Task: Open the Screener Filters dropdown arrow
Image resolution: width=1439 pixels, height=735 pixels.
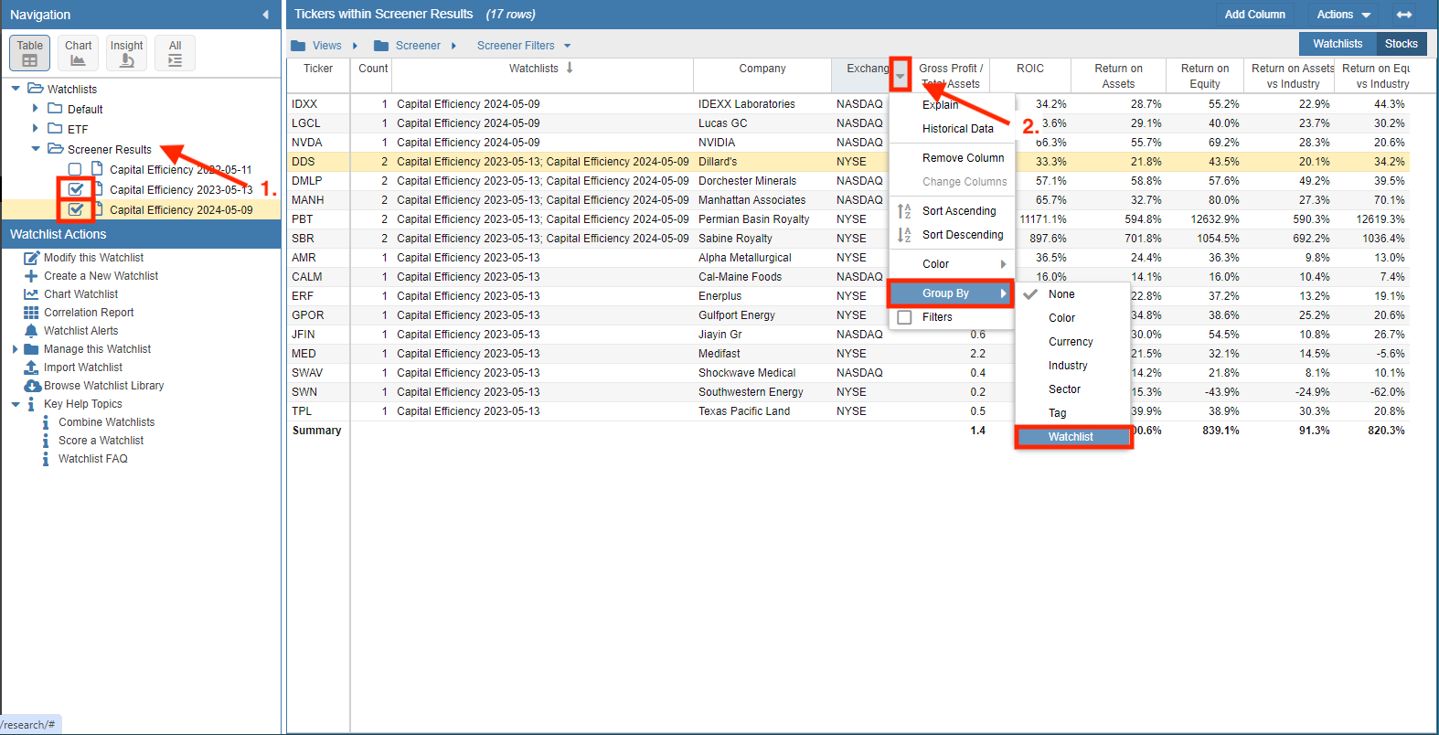Action: (x=567, y=46)
